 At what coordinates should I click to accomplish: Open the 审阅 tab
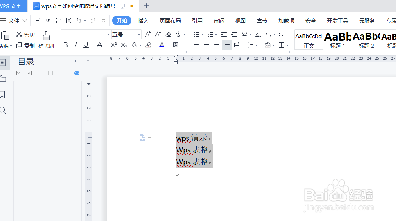coord(219,21)
